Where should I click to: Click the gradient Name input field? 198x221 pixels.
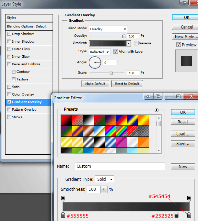coord(120,166)
